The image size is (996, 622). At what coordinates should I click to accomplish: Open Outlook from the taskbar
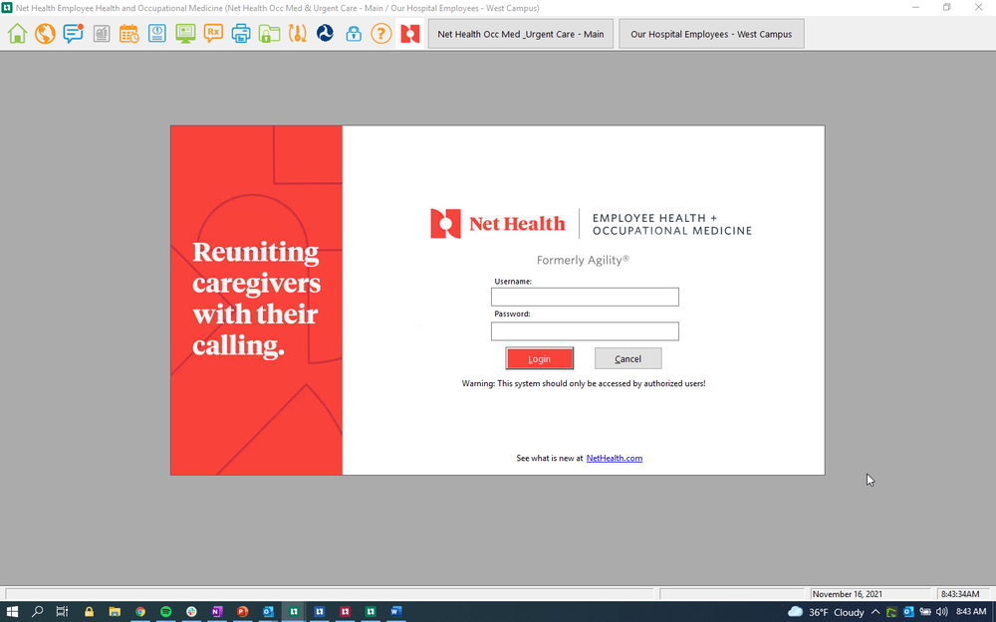click(268, 612)
